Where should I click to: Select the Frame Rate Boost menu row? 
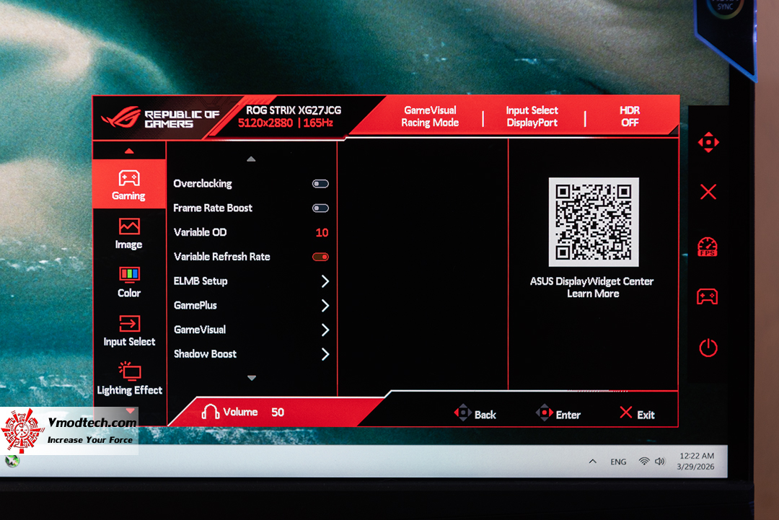252,208
